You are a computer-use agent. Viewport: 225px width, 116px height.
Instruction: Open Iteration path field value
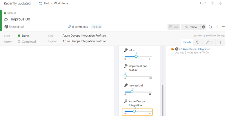pyautogui.click(x=84, y=41)
